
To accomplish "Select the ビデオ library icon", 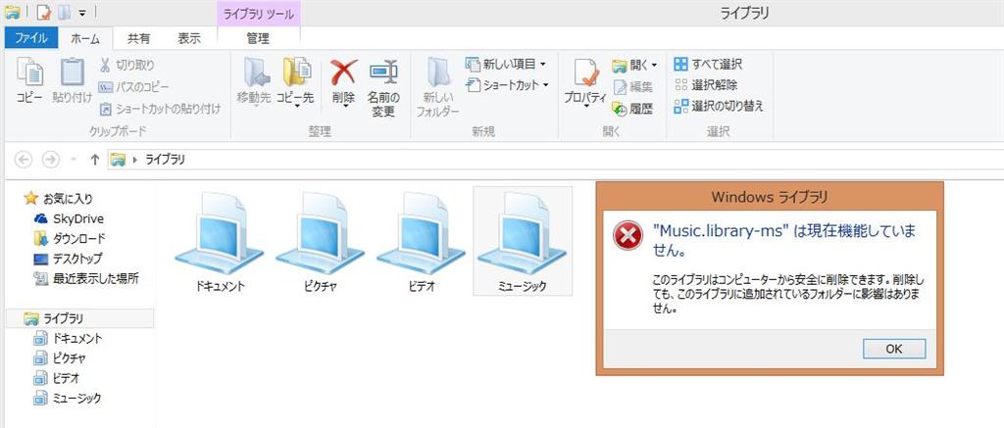I will pos(422,242).
